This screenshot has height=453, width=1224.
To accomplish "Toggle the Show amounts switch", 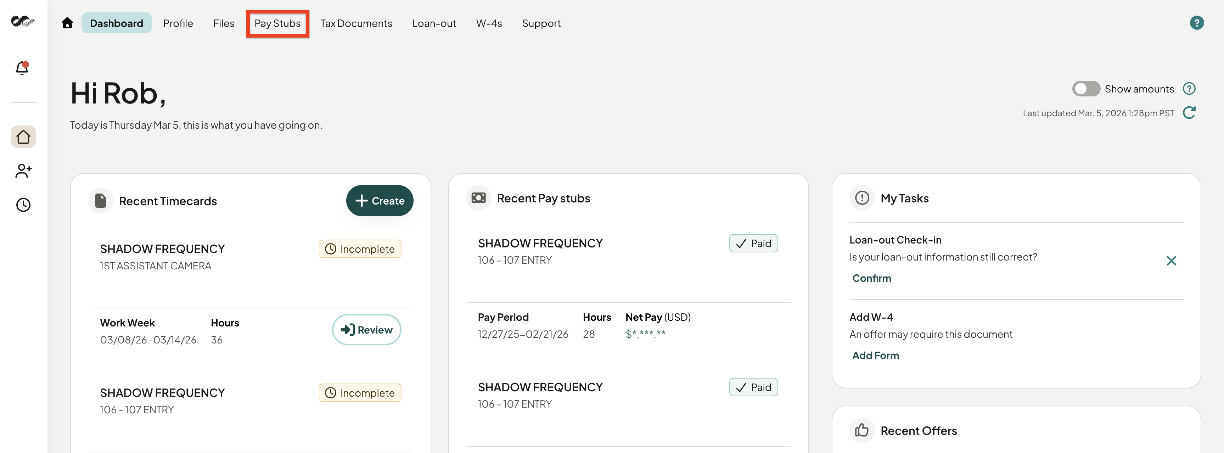I will tap(1086, 88).
